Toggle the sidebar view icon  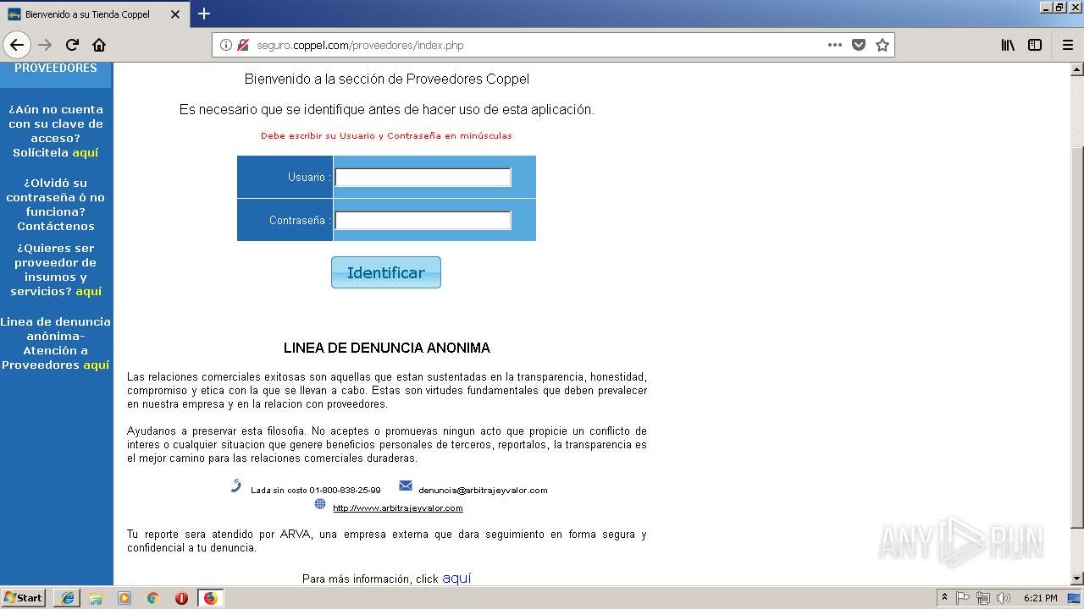(x=1035, y=45)
